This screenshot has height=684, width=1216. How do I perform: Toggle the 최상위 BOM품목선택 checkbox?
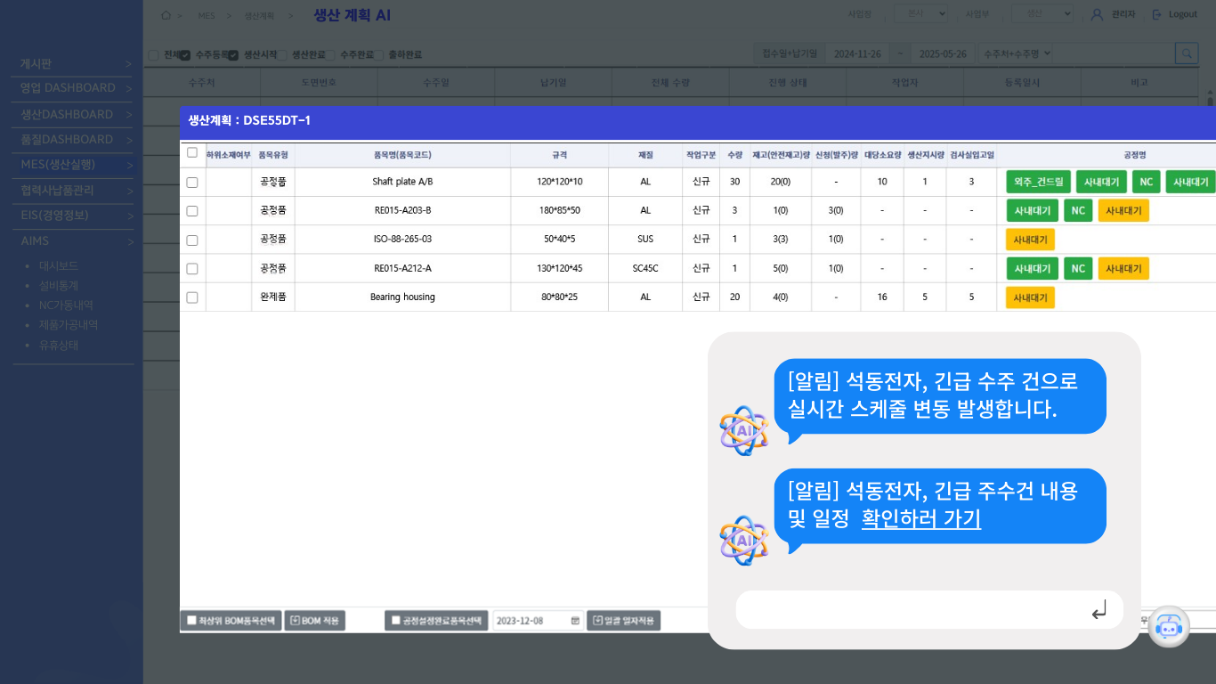click(x=191, y=620)
